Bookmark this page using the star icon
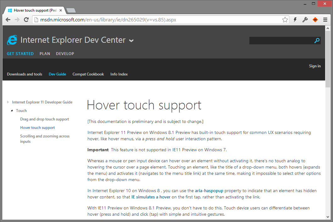The width and height of the screenshot is (333, 222). (x=285, y=19)
